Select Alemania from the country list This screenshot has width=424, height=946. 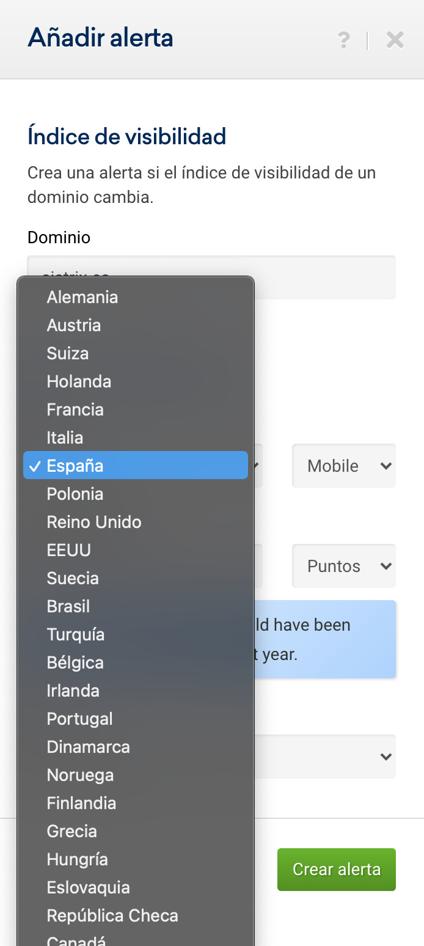[82, 297]
